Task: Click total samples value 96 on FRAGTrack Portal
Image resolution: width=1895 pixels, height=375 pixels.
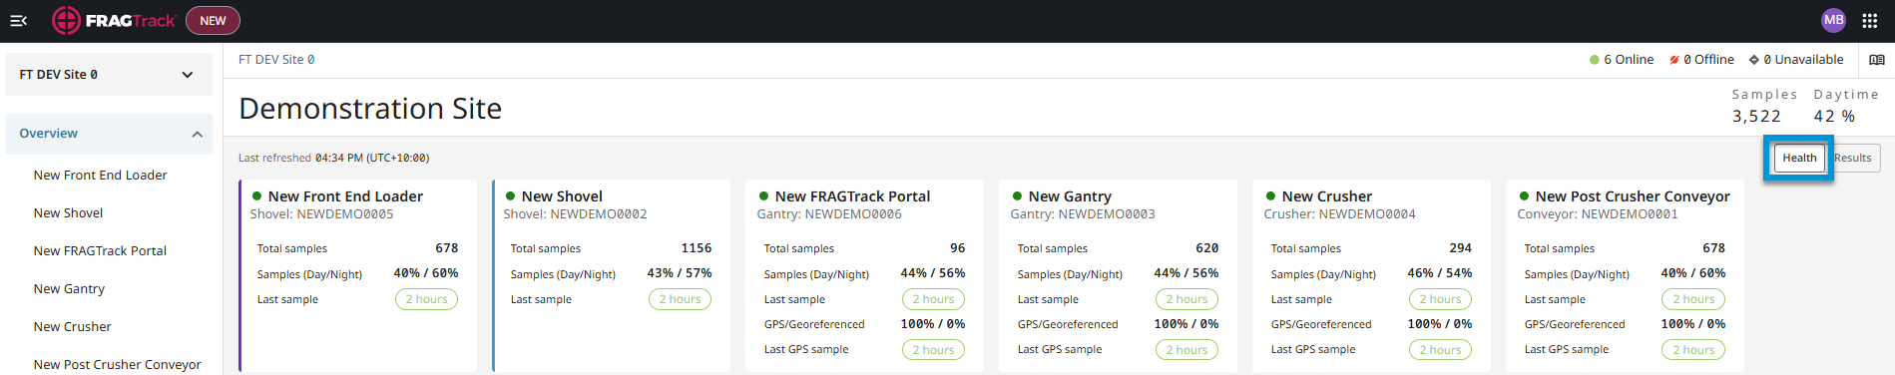Action: 958,248
